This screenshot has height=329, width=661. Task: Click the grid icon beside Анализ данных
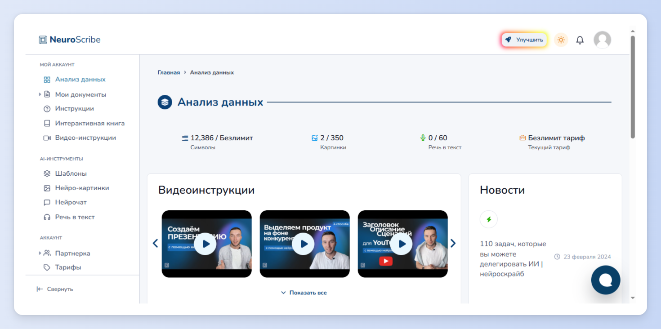click(47, 80)
